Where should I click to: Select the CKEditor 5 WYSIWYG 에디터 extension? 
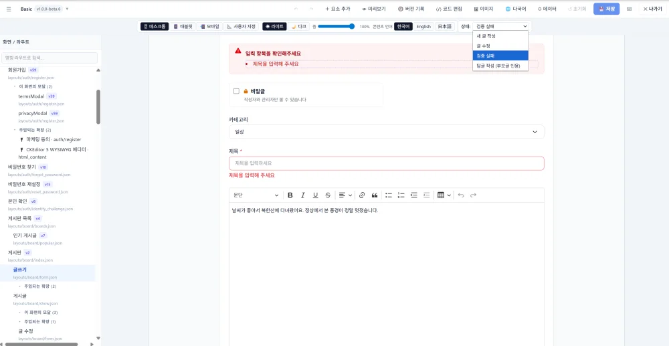click(x=54, y=153)
